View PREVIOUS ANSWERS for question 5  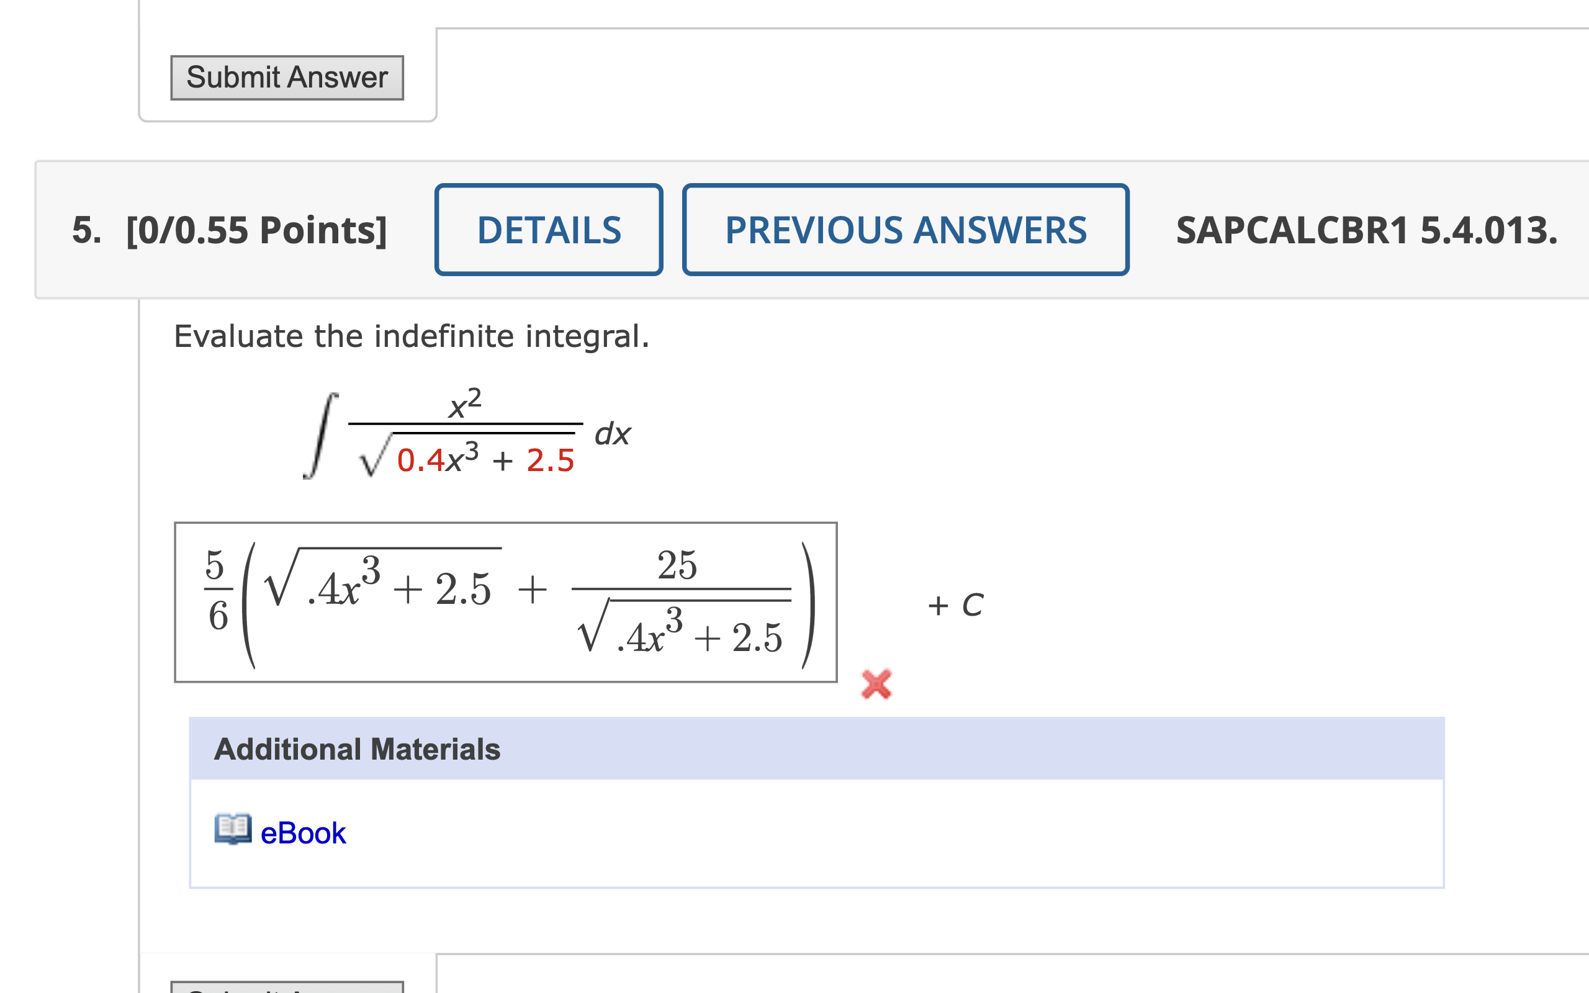pyautogui.click(x=905, y=231)
